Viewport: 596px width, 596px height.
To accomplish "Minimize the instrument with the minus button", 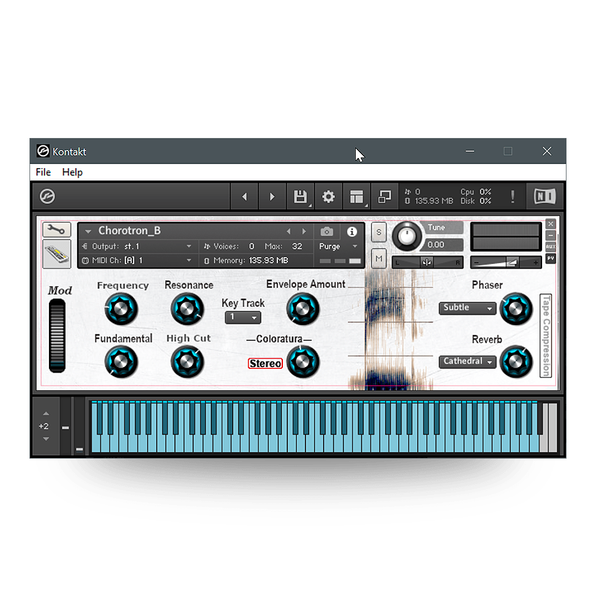I will [550, 235].
